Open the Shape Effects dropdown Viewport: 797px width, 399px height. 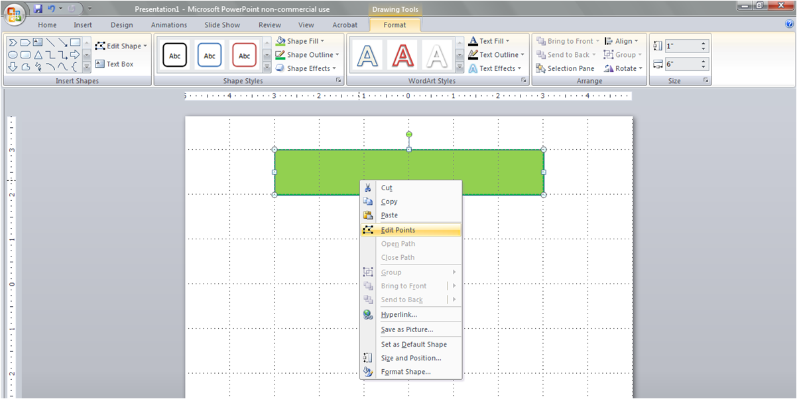(x=306, y=68)
